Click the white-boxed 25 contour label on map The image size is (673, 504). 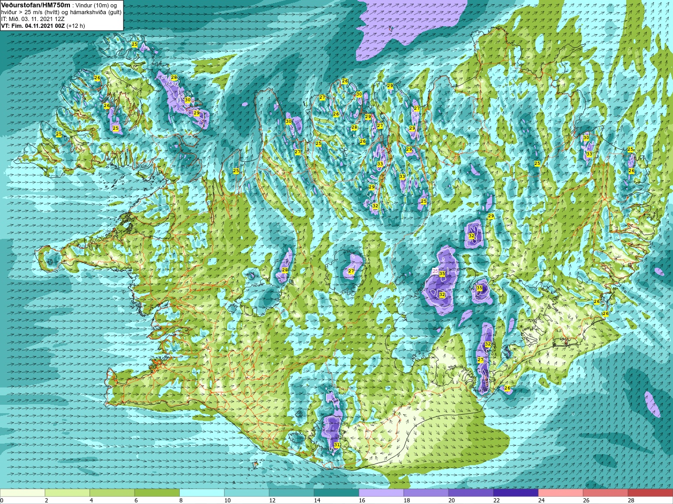(x=435, y=271)
